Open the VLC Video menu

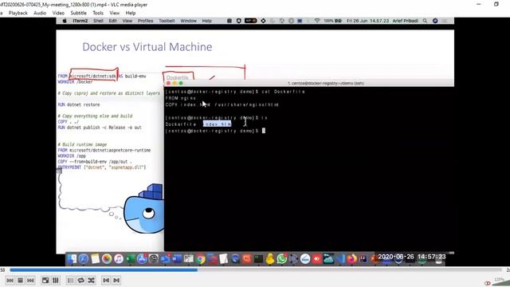[58, 13]
